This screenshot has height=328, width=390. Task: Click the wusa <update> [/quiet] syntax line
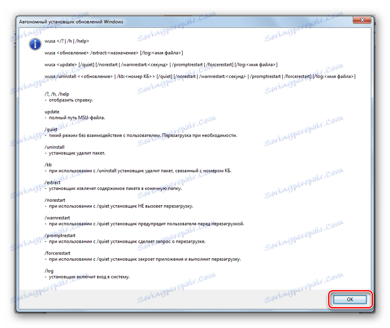click(161, 64)
